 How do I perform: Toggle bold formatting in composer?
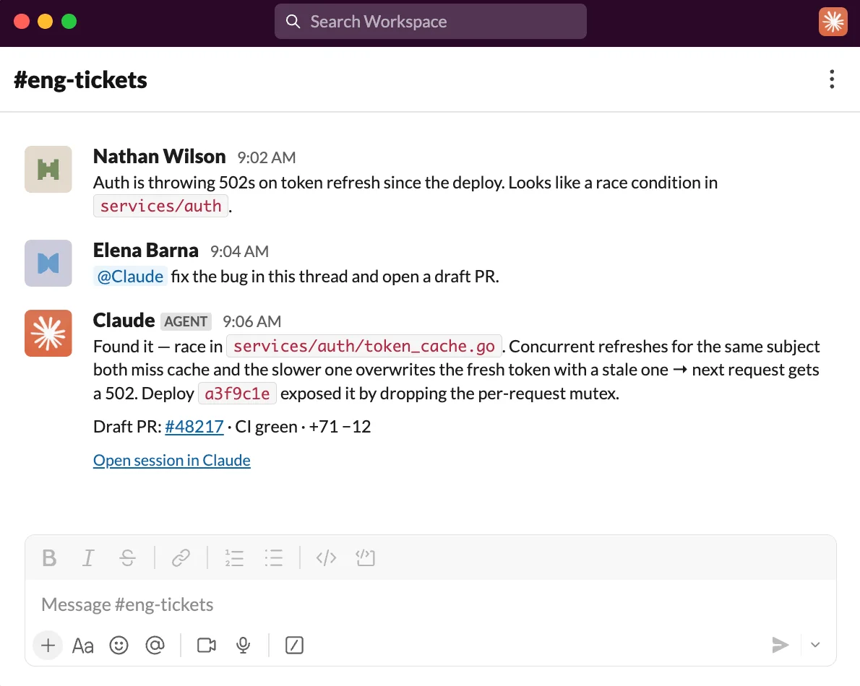tap(49, 557)
